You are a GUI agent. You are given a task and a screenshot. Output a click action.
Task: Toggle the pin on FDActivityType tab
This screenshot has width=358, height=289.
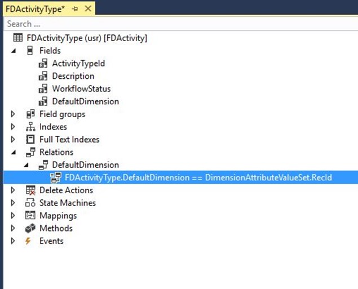tap(74, 9)
